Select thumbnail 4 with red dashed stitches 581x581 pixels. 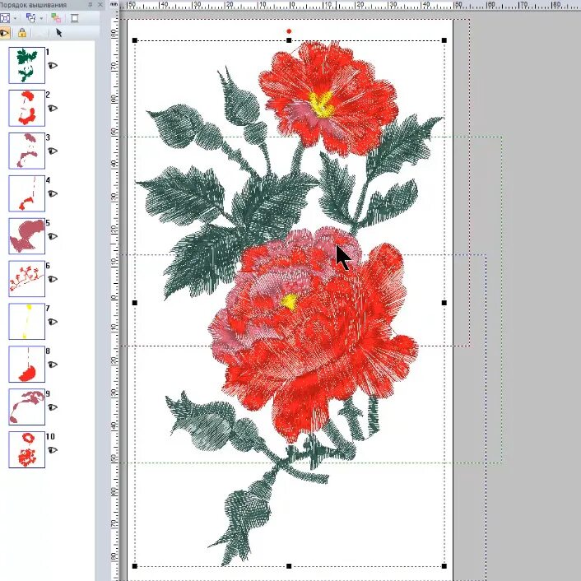(26, 193)
